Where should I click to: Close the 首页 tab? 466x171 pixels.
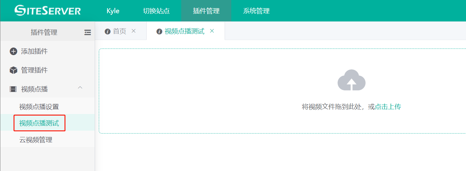133,31
